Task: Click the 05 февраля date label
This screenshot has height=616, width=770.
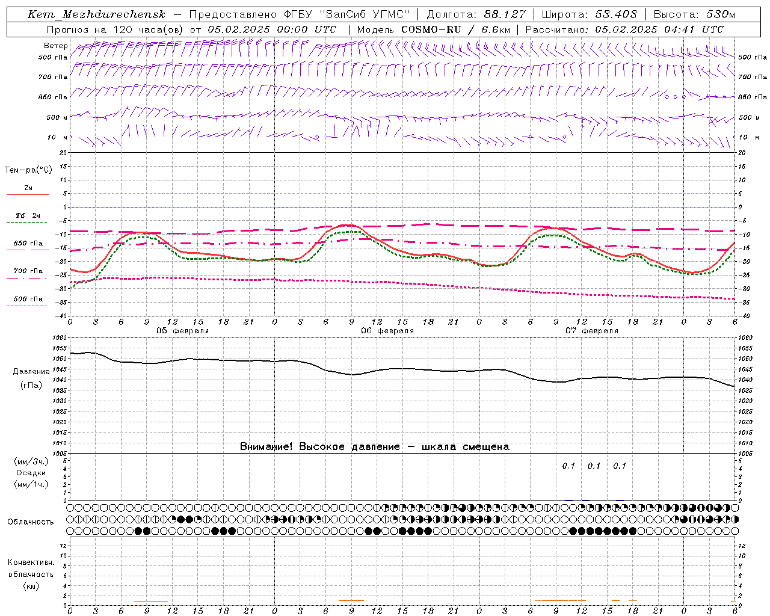Action: click(x=183, y=331)
